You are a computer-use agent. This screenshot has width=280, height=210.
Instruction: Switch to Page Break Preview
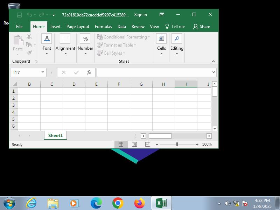pos(147,145)
